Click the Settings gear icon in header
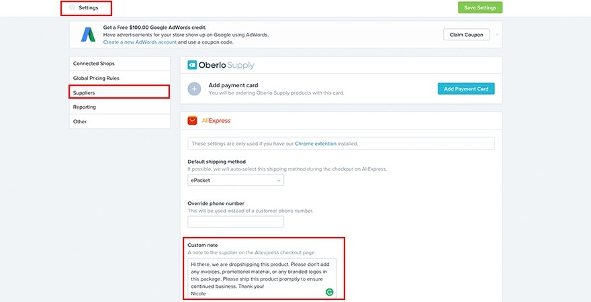The width and height of the screenshot is (591, 302). click(x=72, y=7)
